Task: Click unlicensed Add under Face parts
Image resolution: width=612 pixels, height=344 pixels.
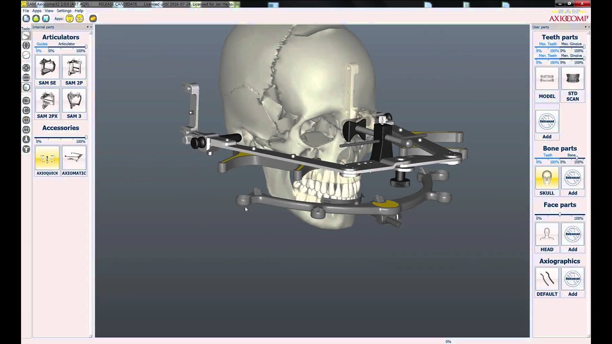Action: 572,237
